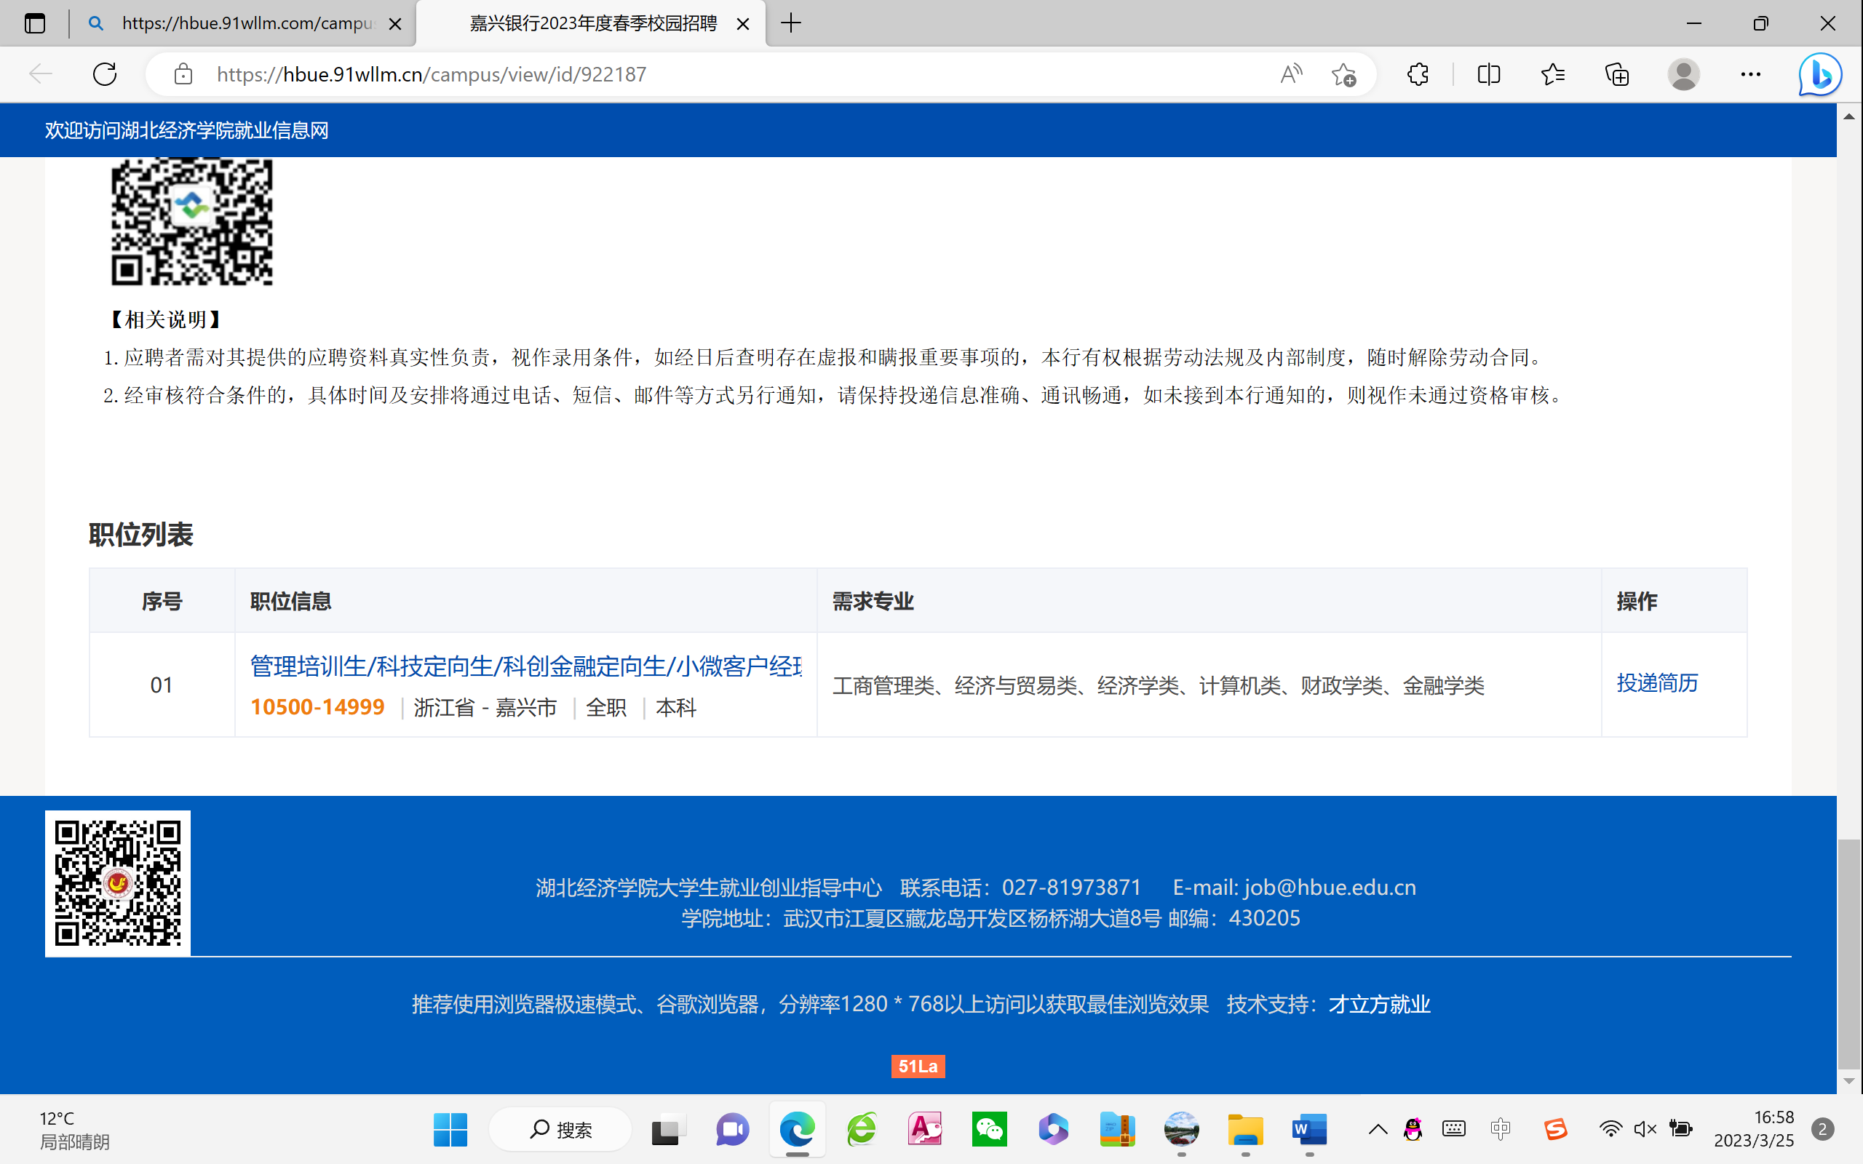Toggle split screen view icon

1489,74
